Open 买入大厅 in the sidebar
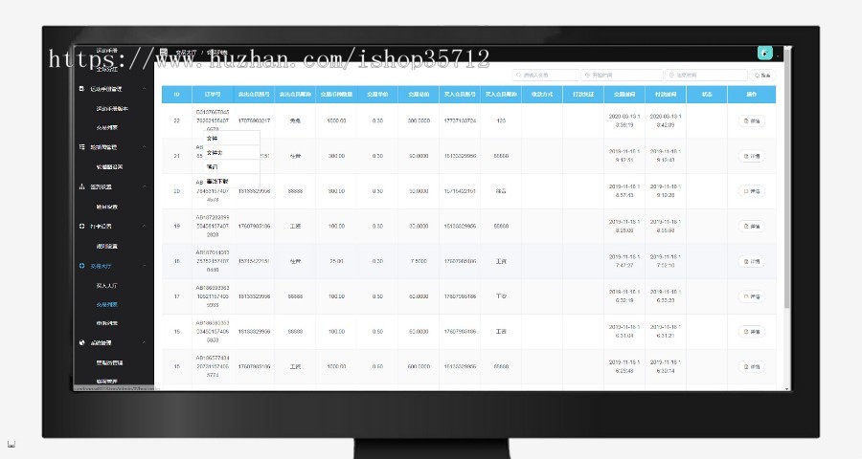This screenshot has height=459, width=862. click(x=106, y=286)
